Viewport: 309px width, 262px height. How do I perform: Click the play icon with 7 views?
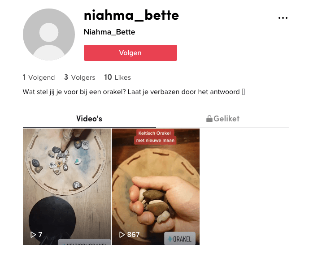pos(33,234)
